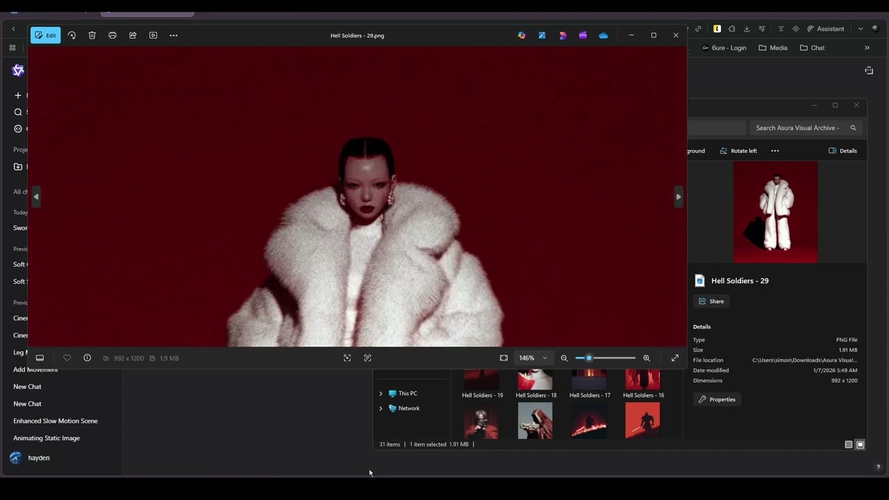Viewport: 889px width, 500px height.
Task: Select Network in Explorer navigation pane
Action: (x=409, y=408)
